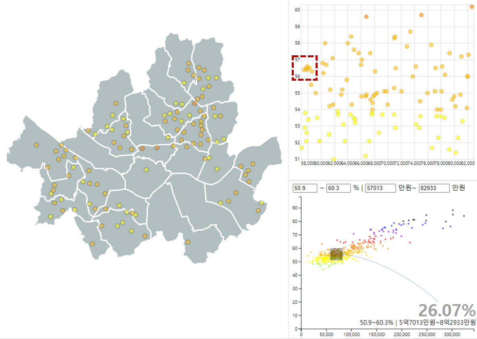
Task: Select the lowest green dot in lower scatterplot
Action: point(323,269)
